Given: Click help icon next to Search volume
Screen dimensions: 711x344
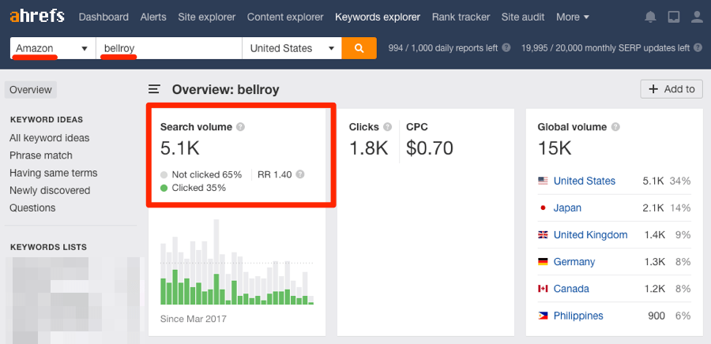Looking at the screenshot, I should [x=241, y=127].
